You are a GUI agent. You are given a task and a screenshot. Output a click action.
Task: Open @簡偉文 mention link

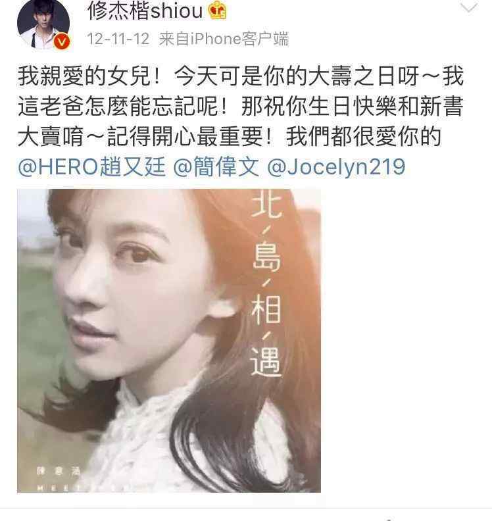coord(216,167)
